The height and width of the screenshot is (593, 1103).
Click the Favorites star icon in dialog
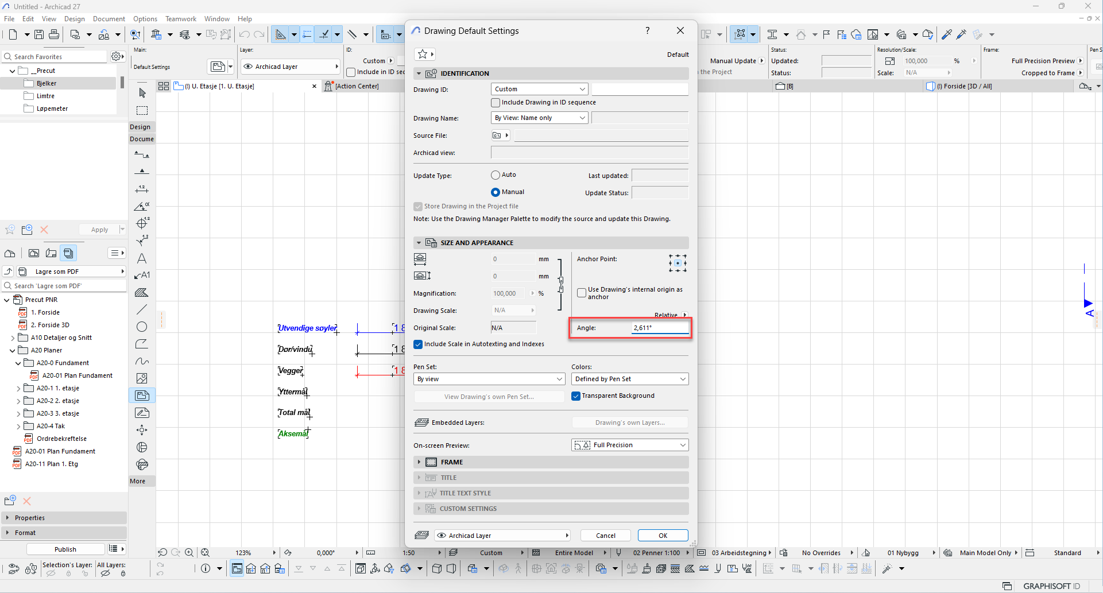(x=423, y=55)
